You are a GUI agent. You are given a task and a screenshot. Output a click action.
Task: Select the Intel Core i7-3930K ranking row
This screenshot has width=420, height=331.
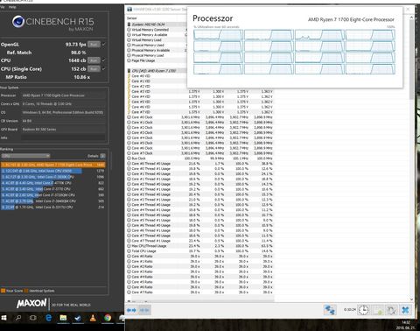[52, 177]
